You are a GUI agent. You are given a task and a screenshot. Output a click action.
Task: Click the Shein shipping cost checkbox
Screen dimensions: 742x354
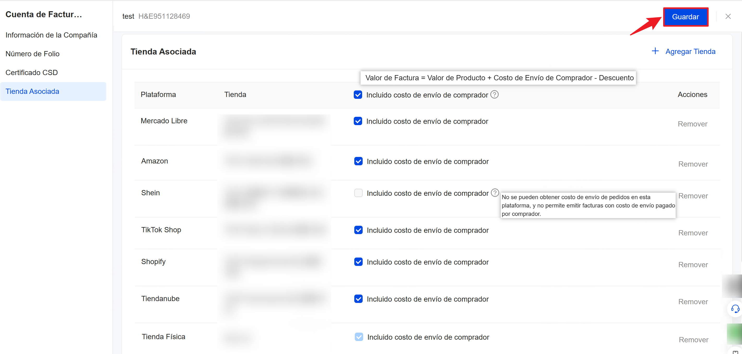pyautogui.click(x=358, y=193)
